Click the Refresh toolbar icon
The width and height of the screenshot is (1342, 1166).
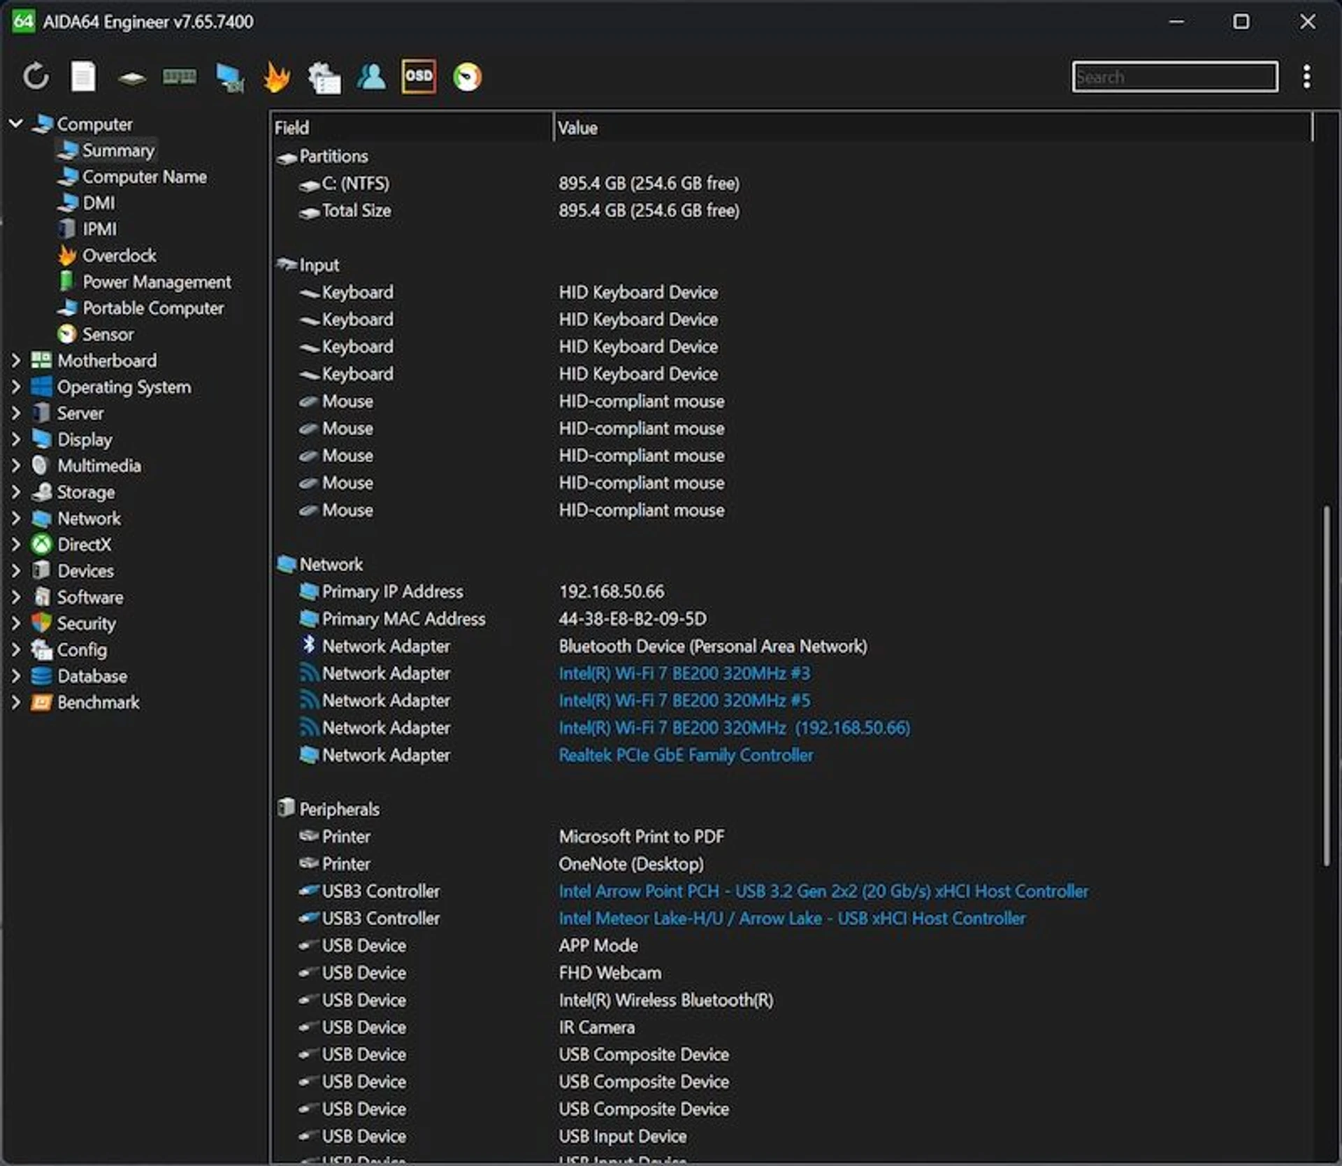[x=36, y=76]
